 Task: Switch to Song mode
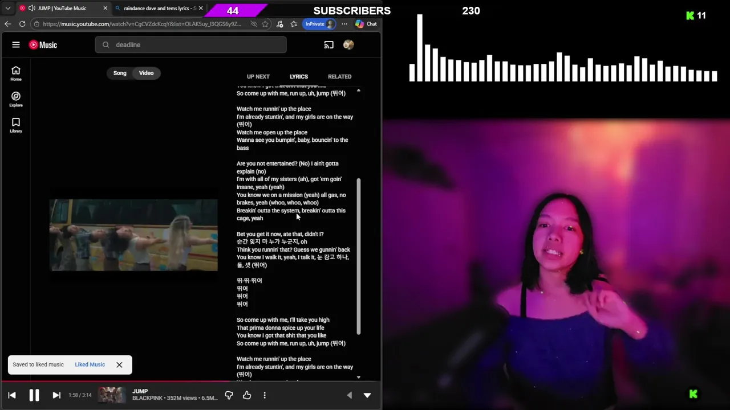[120, 73]
